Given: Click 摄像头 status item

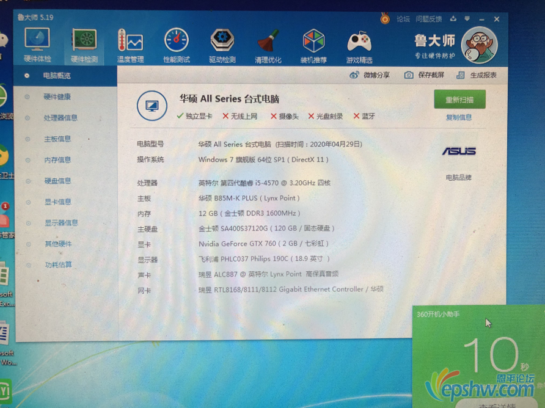Looking at the screenshot, I should (284, 117).
